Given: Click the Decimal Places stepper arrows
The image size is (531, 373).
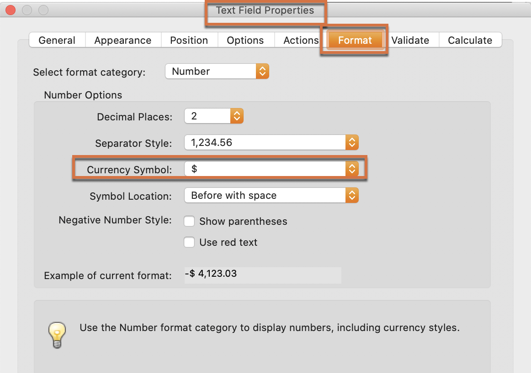Looking at the screenshot, I should point(237,116).
